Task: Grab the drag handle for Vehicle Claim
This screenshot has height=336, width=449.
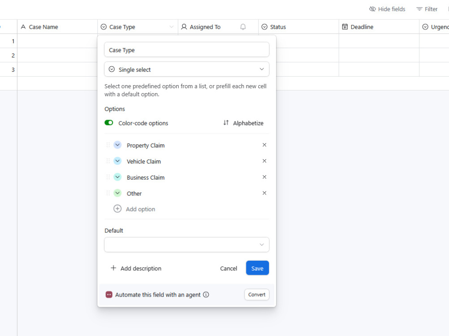Action: click(x=108, y=161)
